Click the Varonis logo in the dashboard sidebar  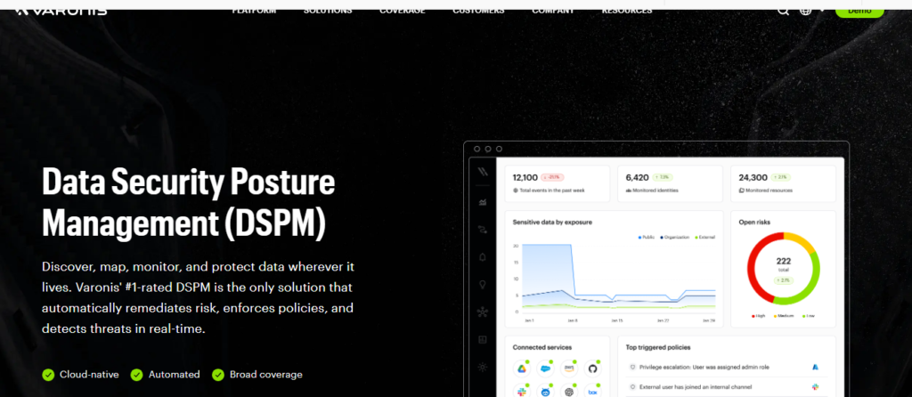click(482, 172)
